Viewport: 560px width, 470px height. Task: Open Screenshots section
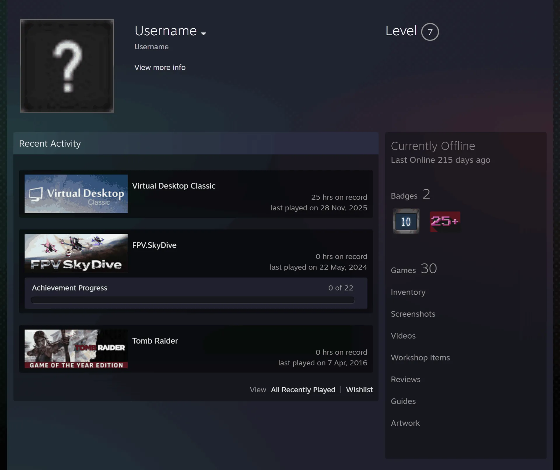pyautogui.click(x=413, y=314)
